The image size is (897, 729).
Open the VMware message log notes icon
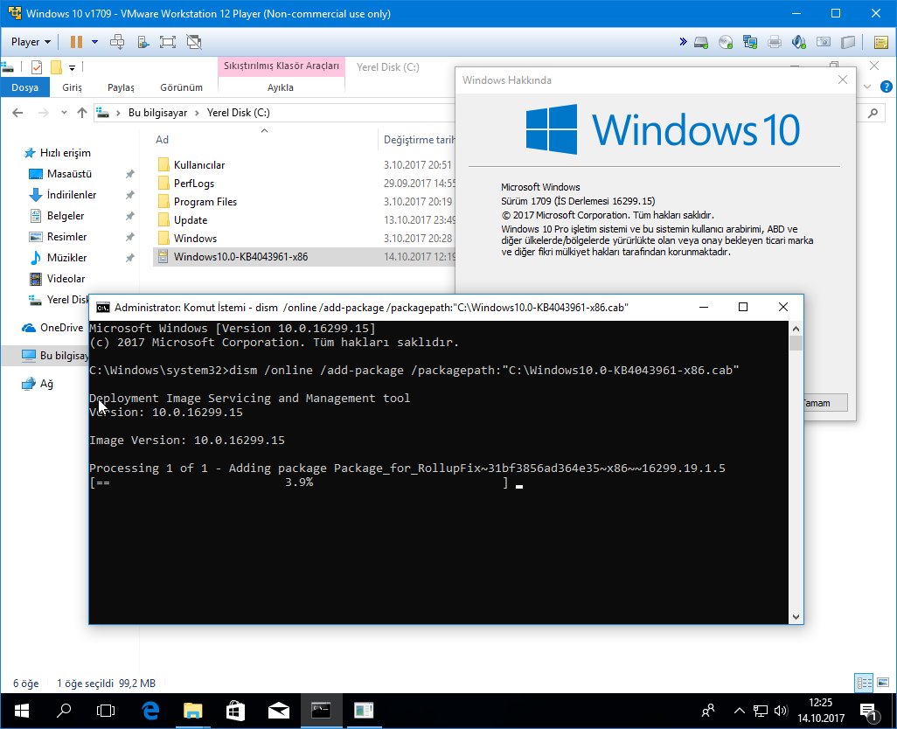tap(881, 42)
